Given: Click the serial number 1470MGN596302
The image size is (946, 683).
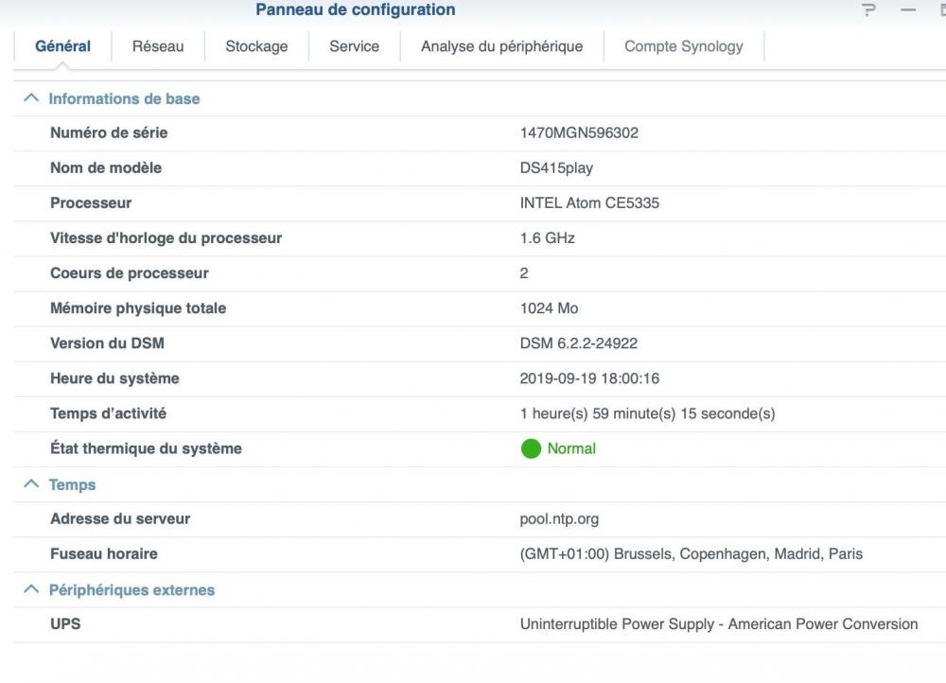Looking at the screenshot, I should (579, 132).
